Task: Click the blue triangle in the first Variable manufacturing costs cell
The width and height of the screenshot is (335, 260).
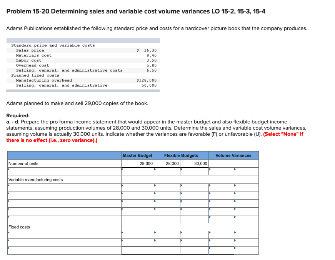Action: (123, 185)
